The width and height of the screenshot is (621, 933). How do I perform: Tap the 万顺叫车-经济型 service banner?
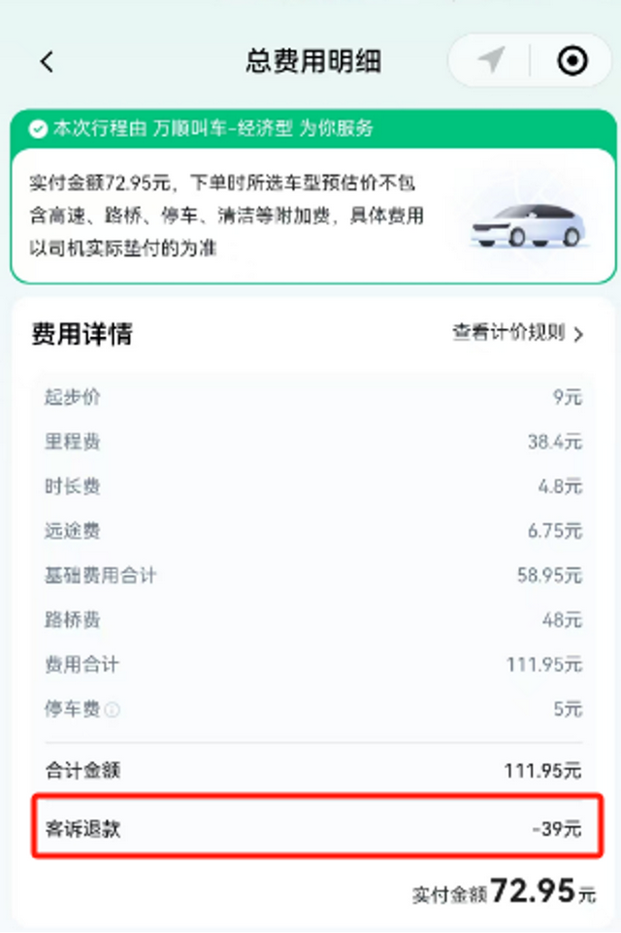[313, 128]
